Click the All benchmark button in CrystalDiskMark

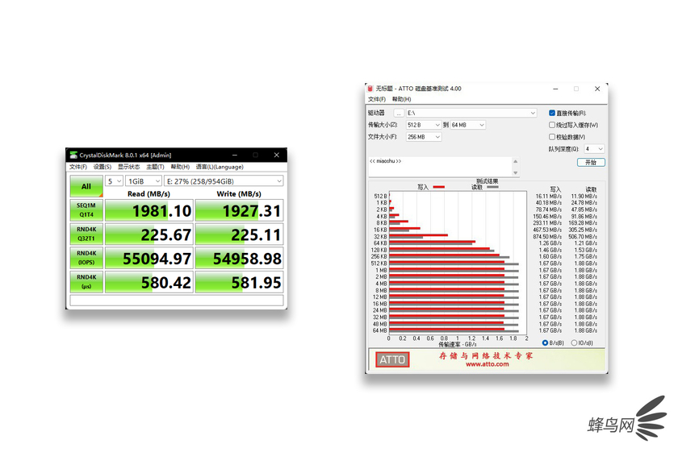[x=86, y=186]
